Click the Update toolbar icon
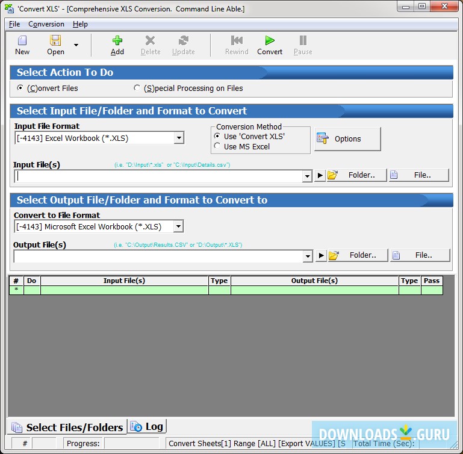 [x=184, y=40]
